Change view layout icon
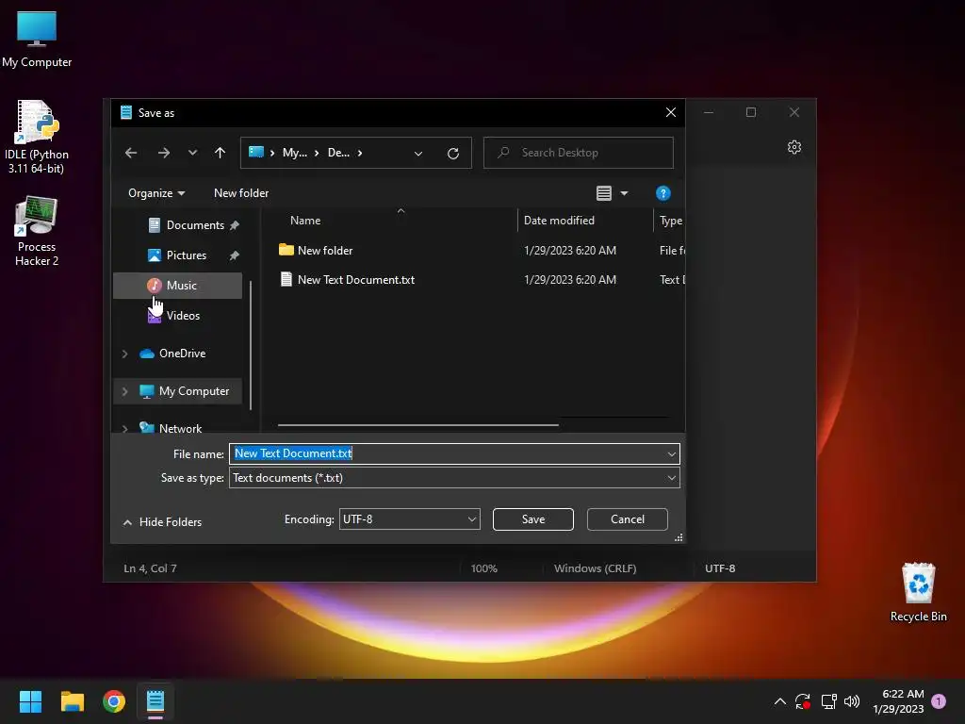 604,193
